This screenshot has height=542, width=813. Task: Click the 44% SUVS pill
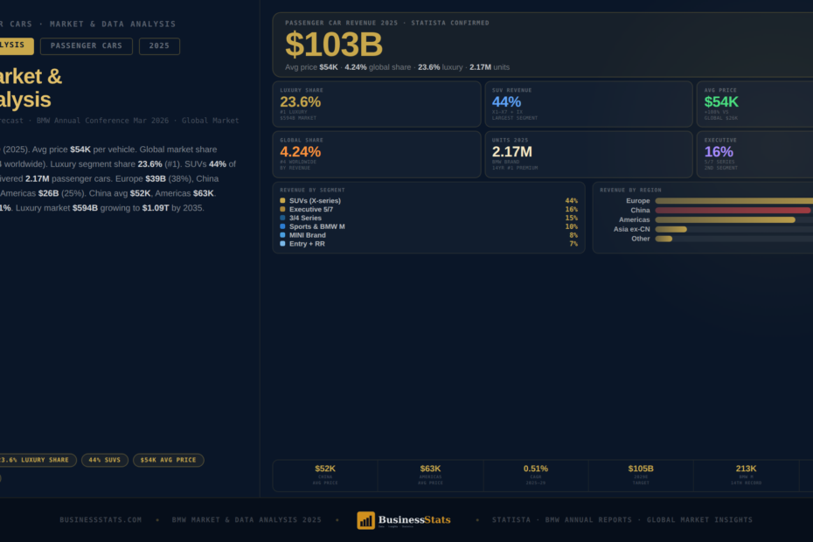coord(105,460)
